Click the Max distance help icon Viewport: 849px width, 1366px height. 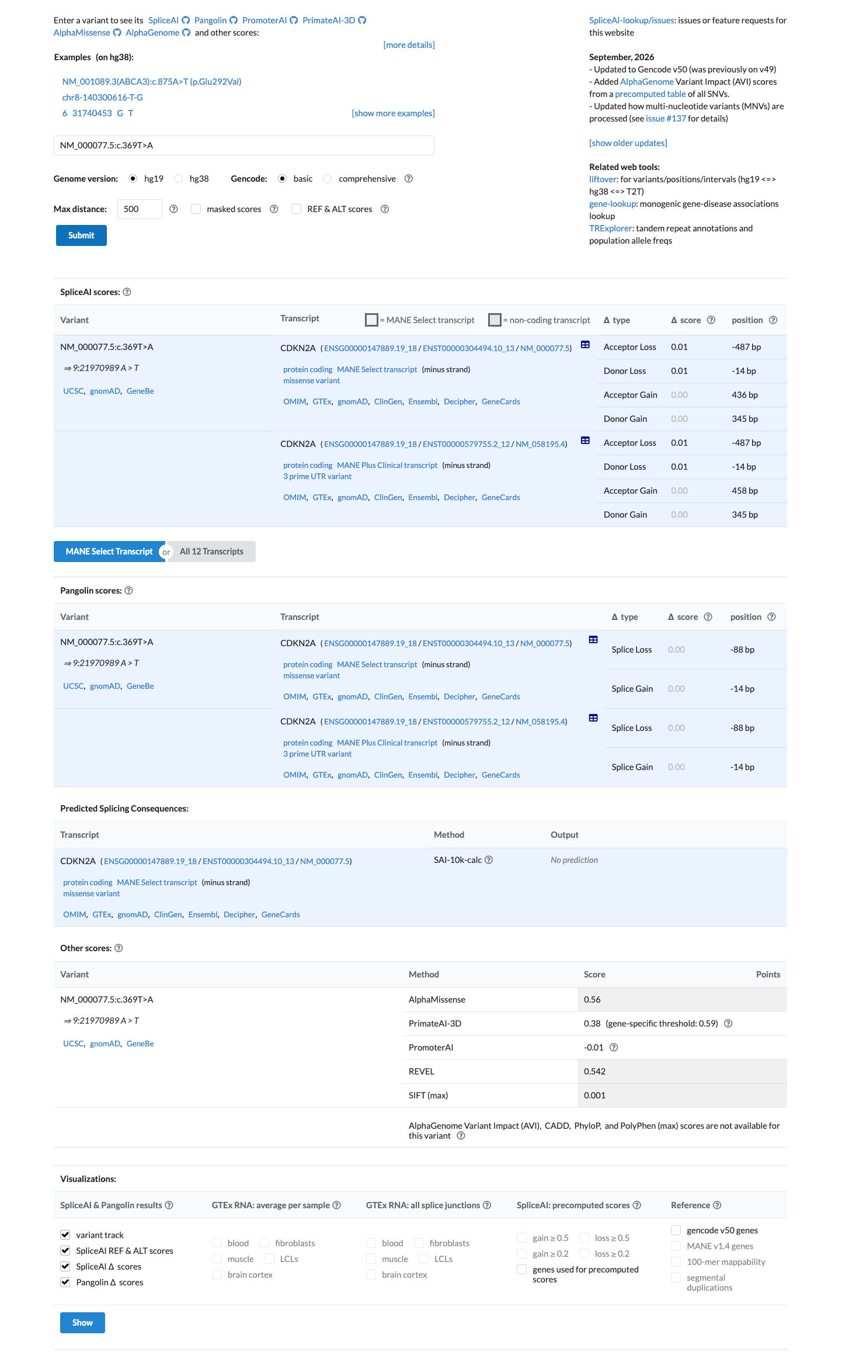click(x=173, y=209)
